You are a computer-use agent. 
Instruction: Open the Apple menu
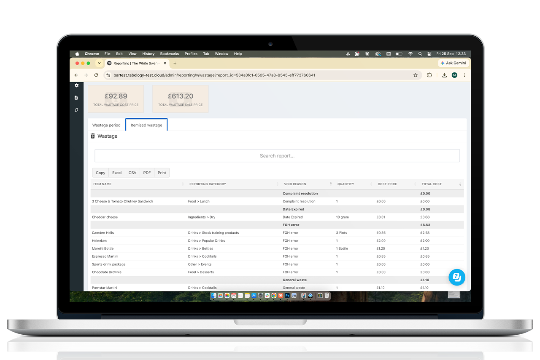point(77,54)
